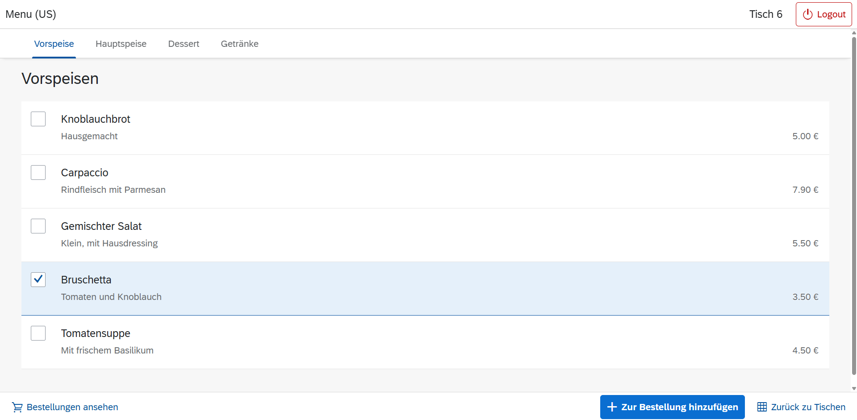The height and width of the screenshot is (420, 857).
Task: Click the power icon in Logout button
Action: click(x=807, y=14)
